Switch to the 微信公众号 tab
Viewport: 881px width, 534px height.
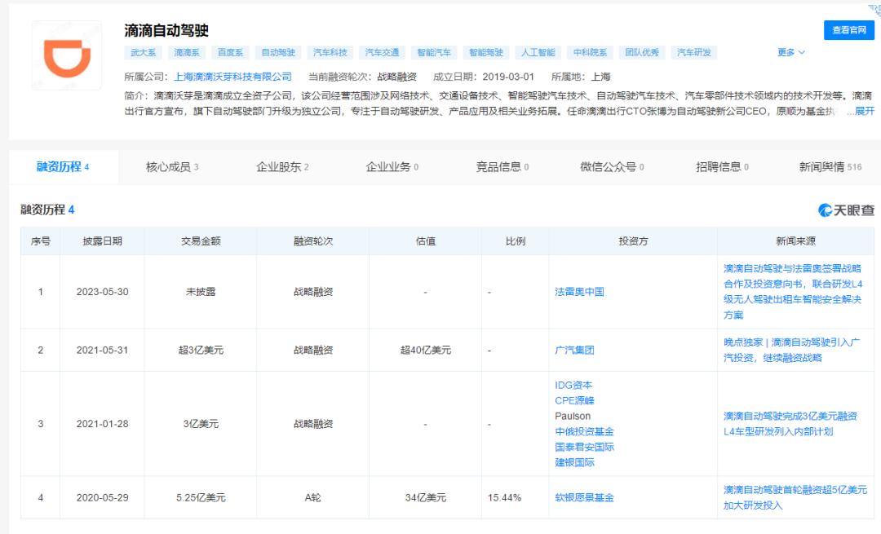(612, 167)
